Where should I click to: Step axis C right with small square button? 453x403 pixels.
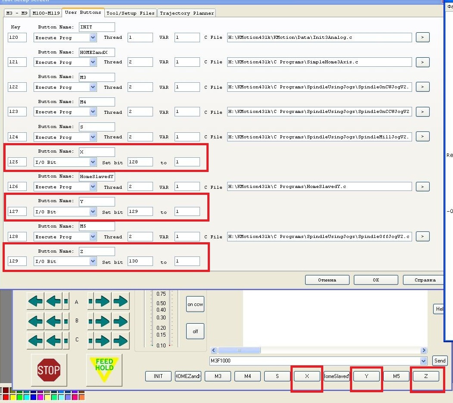click(x=91, y=341)
